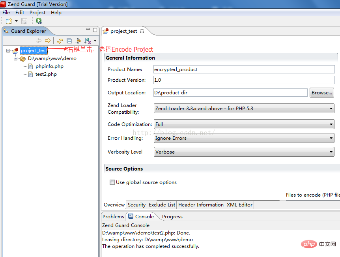Toggle Link with Editor in Guard Explorer
This screenshot has width=340, height=257.
pyautogui.click(x=78, y=41)
